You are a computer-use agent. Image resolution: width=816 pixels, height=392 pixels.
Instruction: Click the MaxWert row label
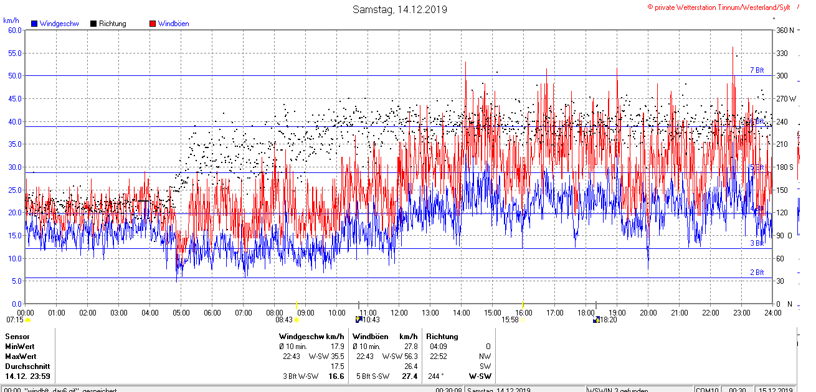click(21, 357)
